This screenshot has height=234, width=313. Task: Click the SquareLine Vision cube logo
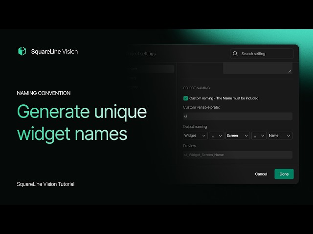(22, 51)
